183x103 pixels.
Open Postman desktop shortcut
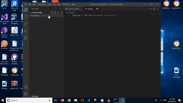coord(4,45)
